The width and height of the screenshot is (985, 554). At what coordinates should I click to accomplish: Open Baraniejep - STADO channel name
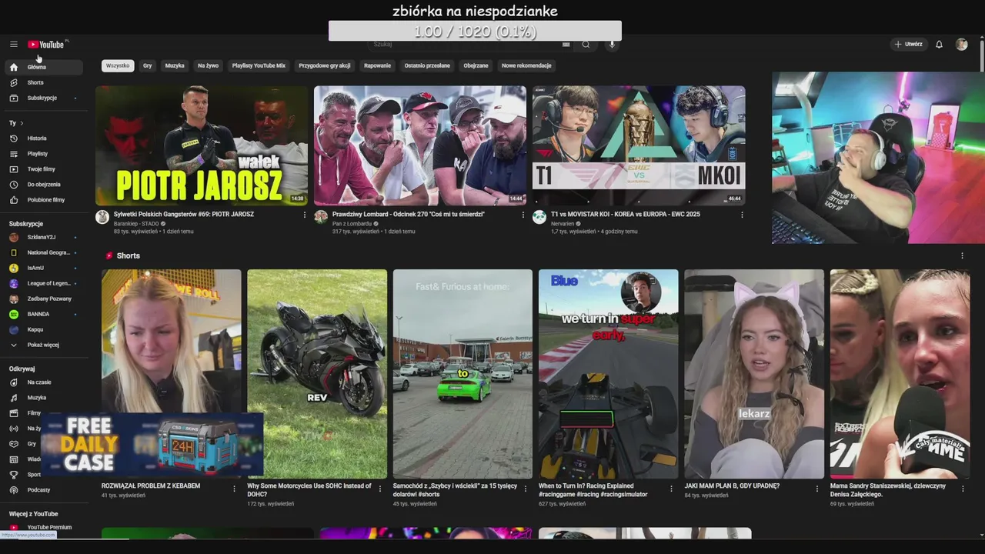(136, 224)
